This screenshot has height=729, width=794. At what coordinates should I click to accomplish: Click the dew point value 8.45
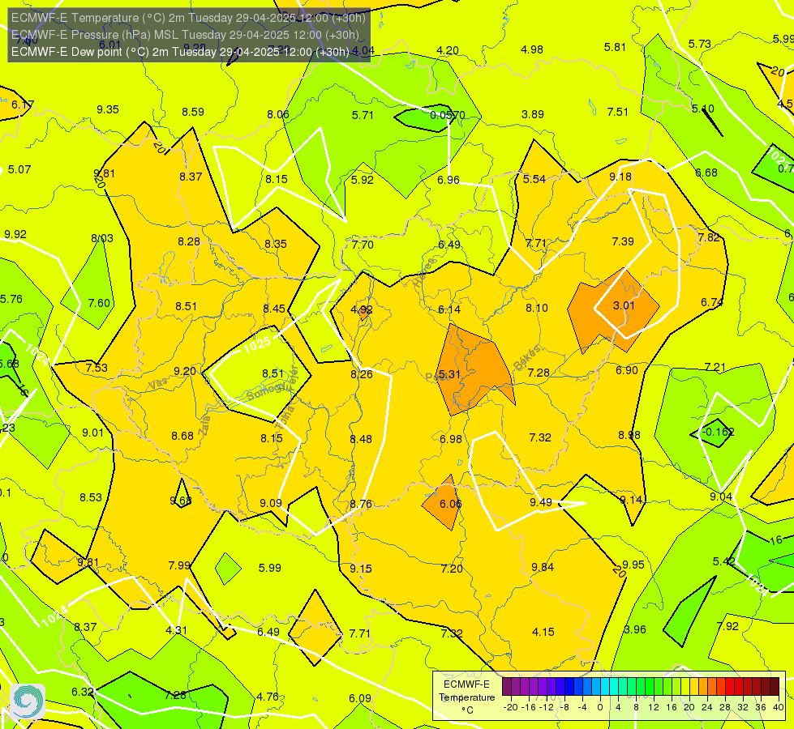coord(274,309)
